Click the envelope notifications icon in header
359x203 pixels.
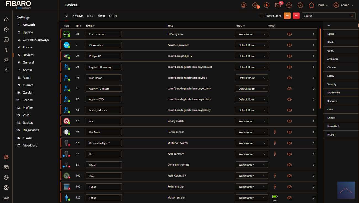click(x=278, y=5)
